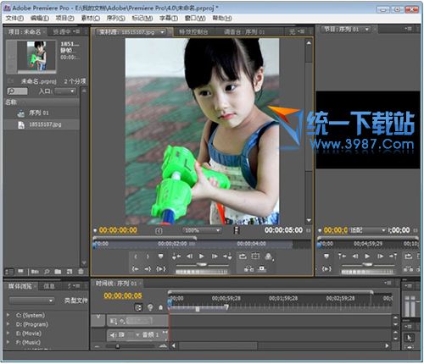Viewport: 424px width, 364px height.
Task: Go to previous edit point in Program monitor
Action: [x=342, y=256]
